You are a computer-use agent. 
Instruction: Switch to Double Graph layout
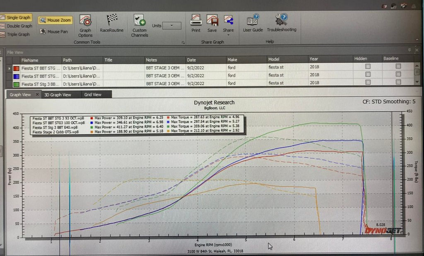16,26
